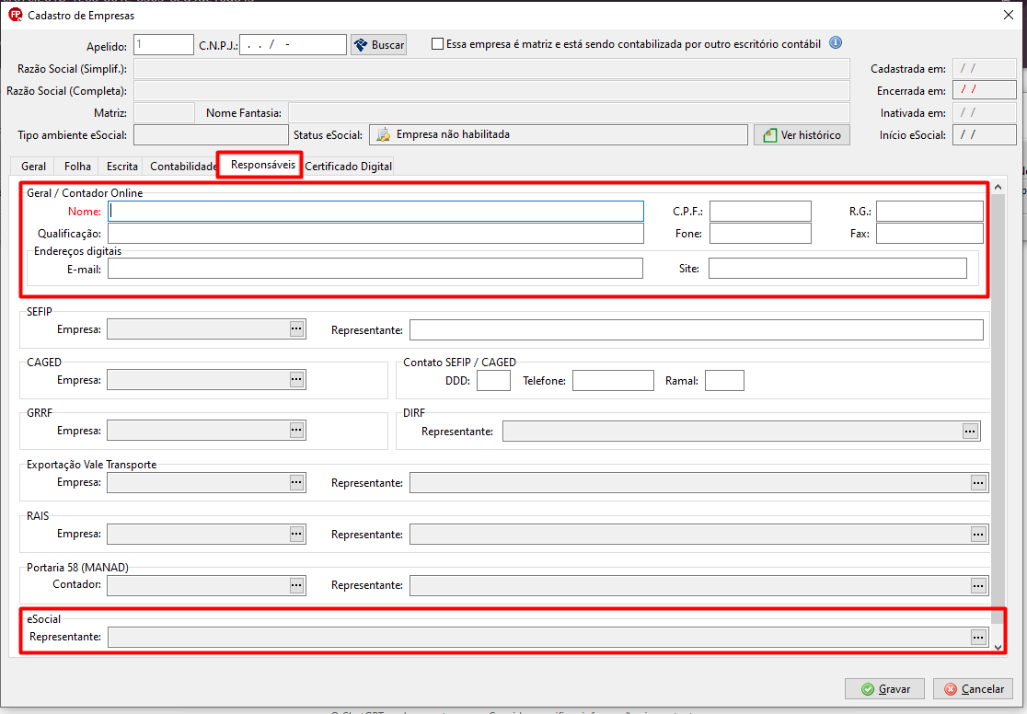Click the Nome Fantasia field

coord(569,112)
